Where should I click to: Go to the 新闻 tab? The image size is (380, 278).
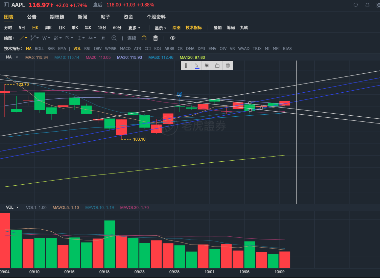(82, 17)
